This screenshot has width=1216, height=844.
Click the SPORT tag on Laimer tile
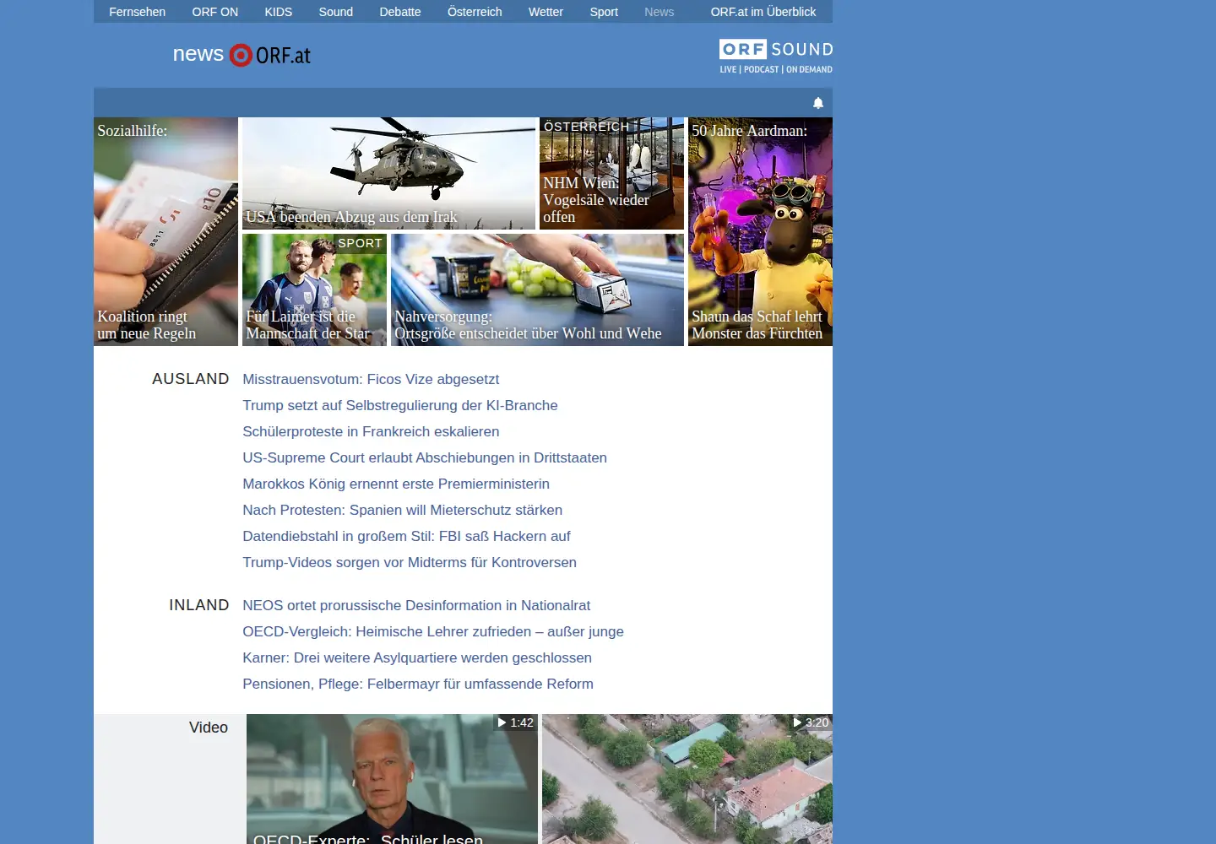click(x=360, y=243)
